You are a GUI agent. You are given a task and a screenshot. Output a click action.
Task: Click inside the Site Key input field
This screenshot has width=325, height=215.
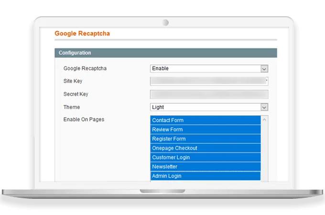point(209,81)
